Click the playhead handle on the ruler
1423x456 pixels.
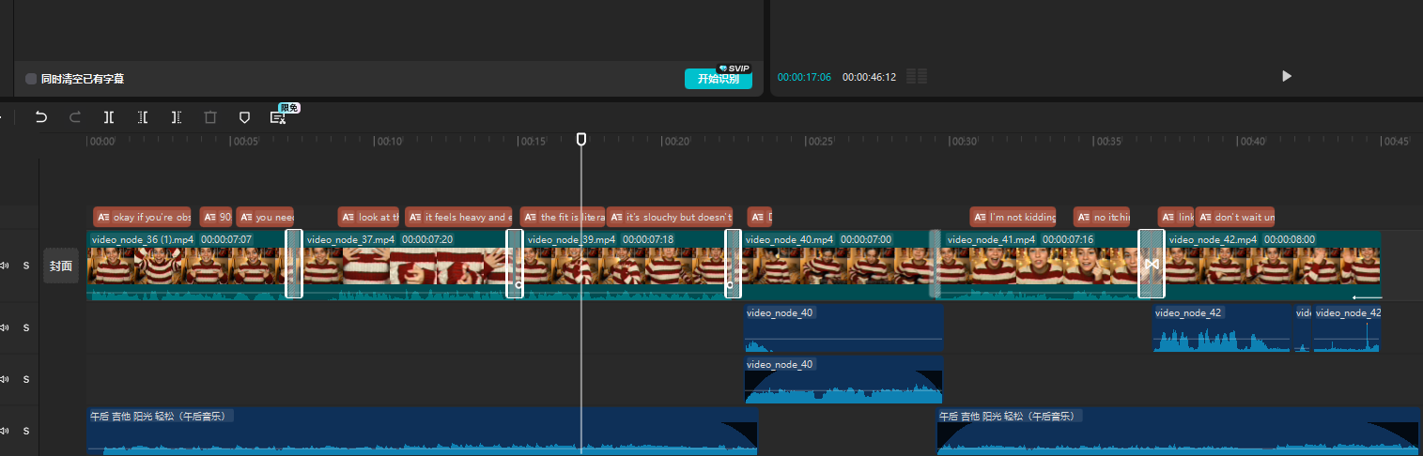click(x=581, y=139)
